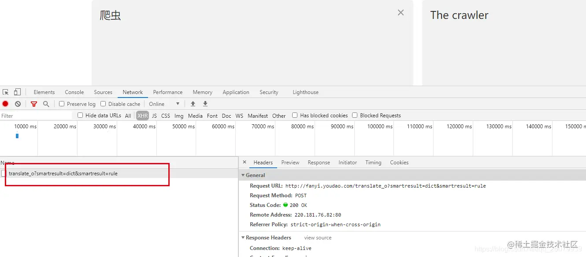Click the Connection keep-alive header value
Image resolution: width=586 pixels, height=257 pixels.
coord(297,248)
